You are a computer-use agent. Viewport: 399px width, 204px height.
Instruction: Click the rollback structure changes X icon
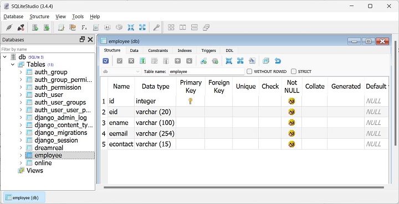click(x=131, y=61)
